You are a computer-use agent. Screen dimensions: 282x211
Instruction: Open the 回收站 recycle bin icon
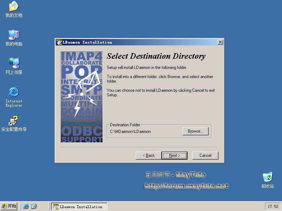click(268, 177)
